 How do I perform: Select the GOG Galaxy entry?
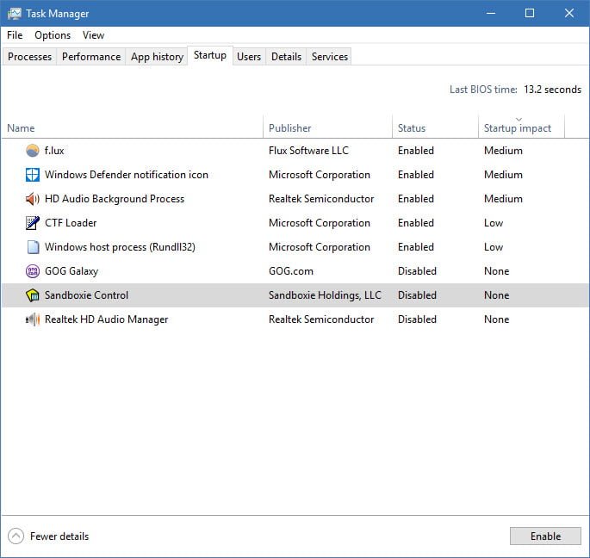coord(71,271)
